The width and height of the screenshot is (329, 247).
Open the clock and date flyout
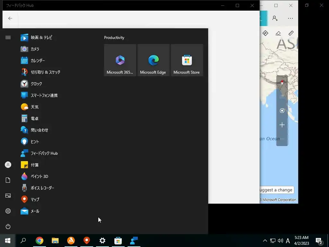[301, 241]
